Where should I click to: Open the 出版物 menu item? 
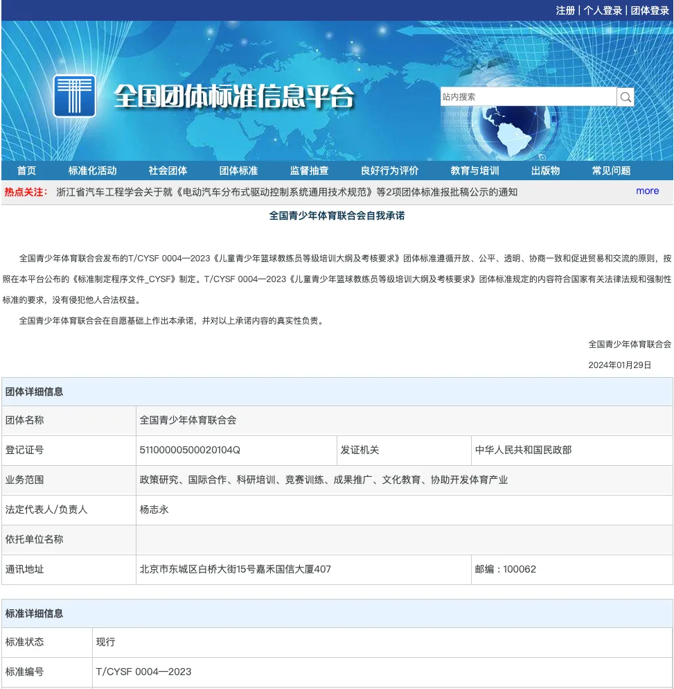click(545, 171)
